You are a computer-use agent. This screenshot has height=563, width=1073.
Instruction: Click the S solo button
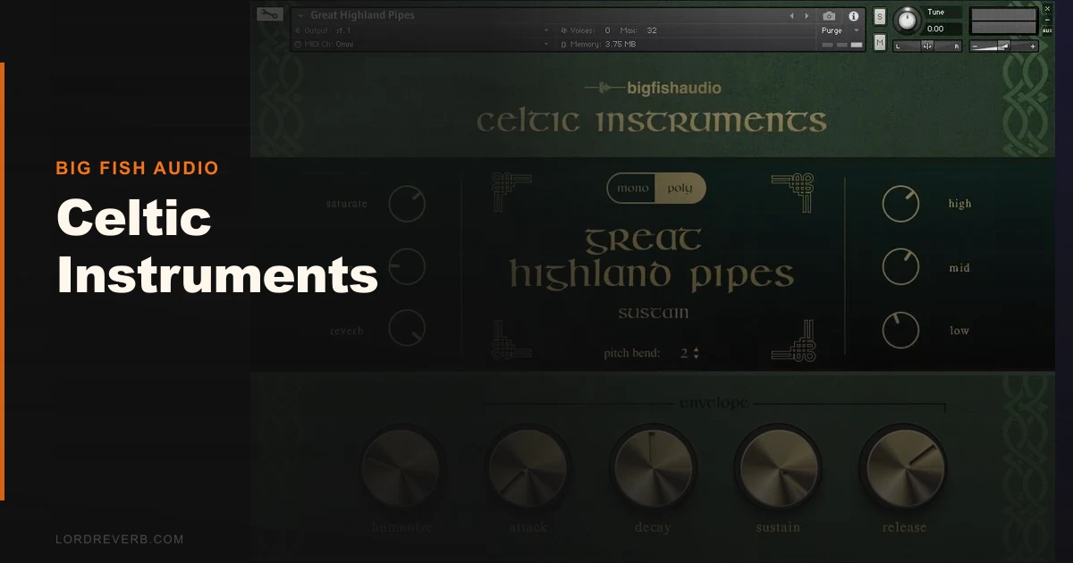[880, 16]
